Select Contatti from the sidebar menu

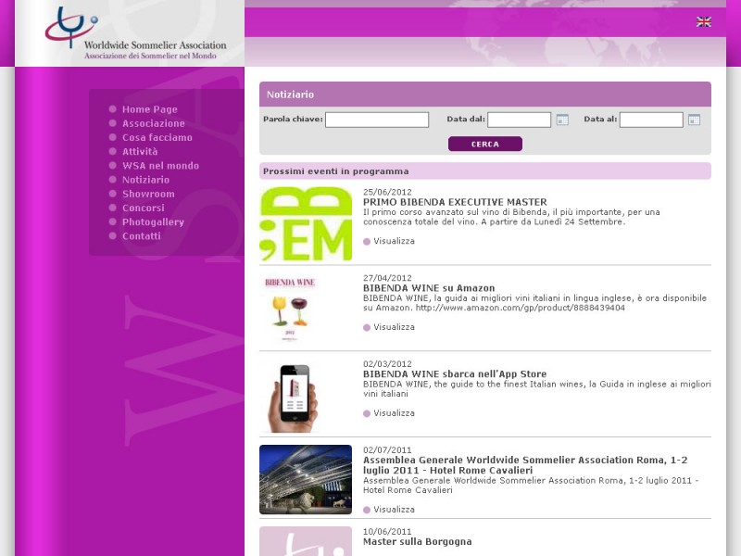(142, 236)
